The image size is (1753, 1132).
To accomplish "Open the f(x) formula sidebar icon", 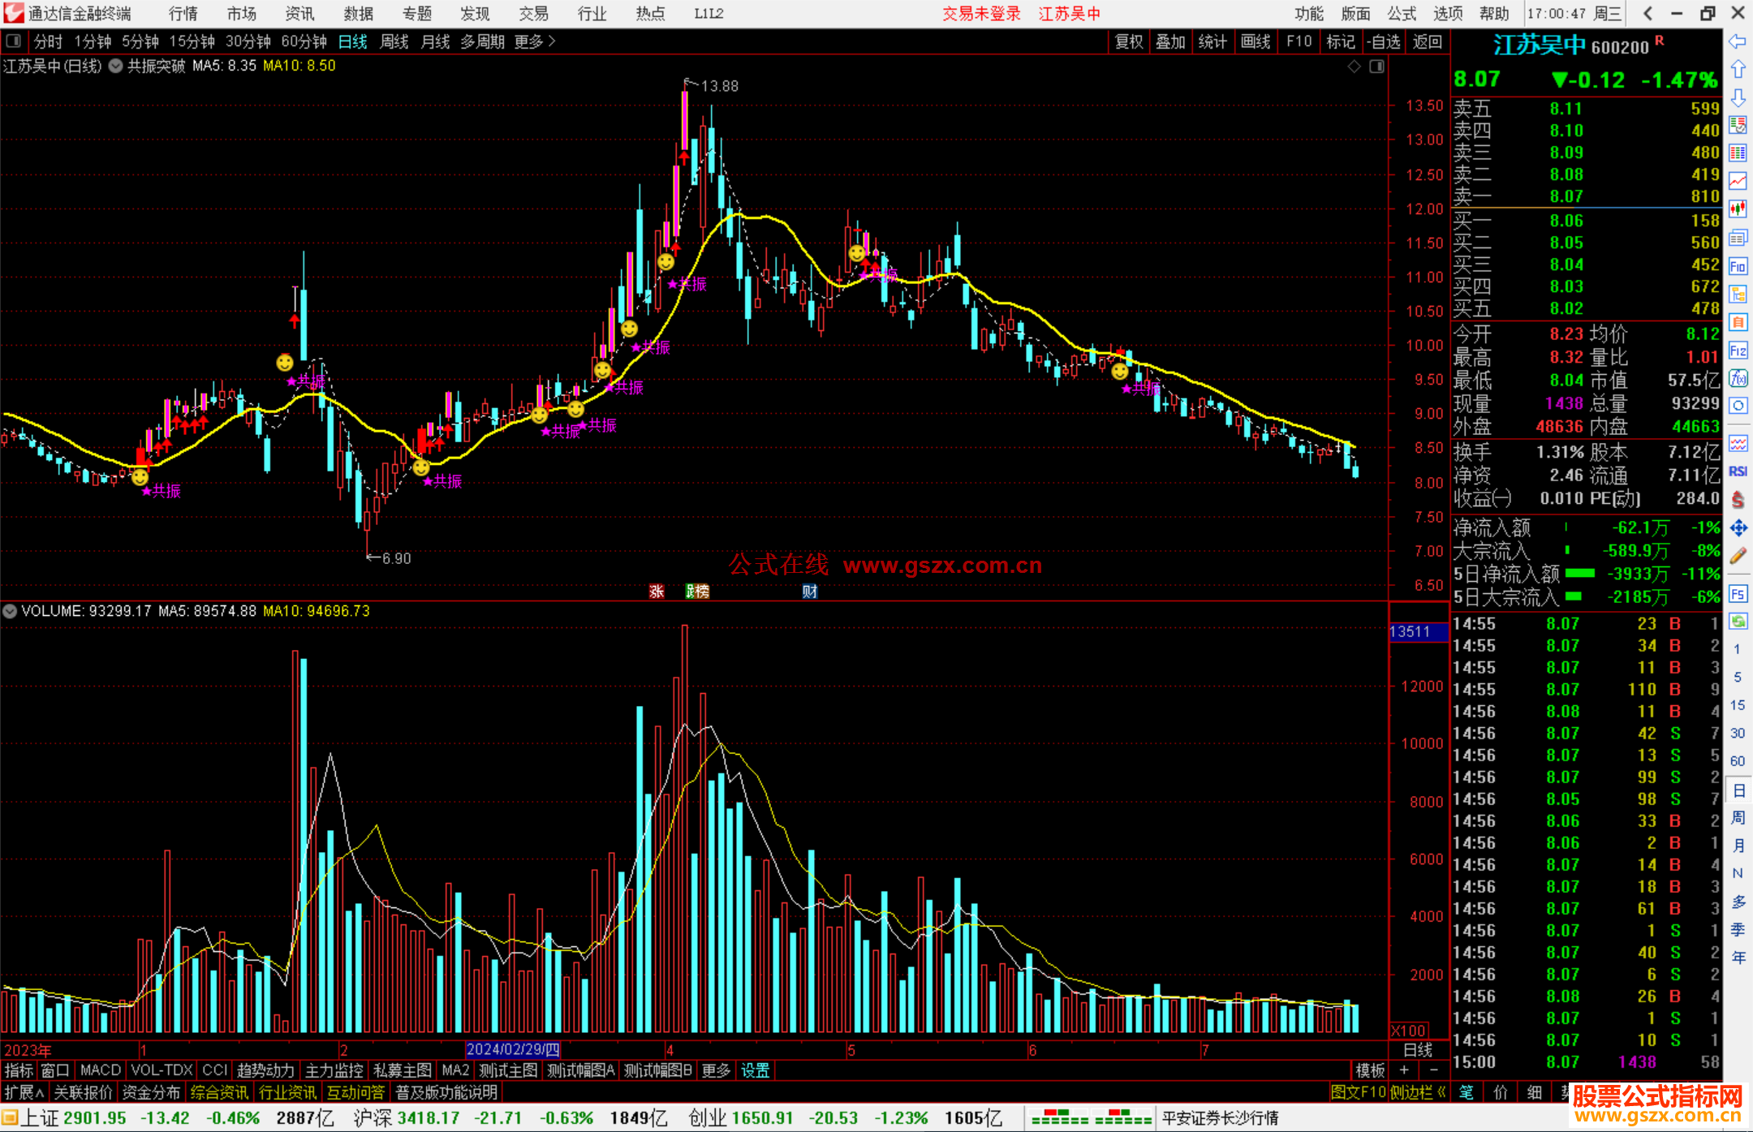I will click(x=1738, y=378).
